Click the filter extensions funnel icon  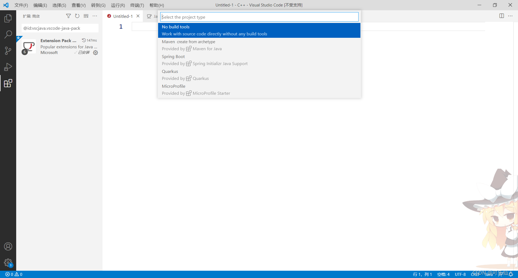(69, 16)
